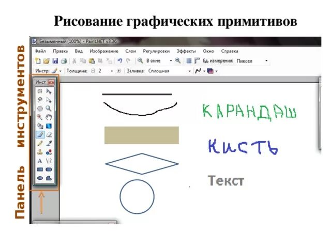Select the Rounded Rectangle shape tool

(x=49, y=169)
